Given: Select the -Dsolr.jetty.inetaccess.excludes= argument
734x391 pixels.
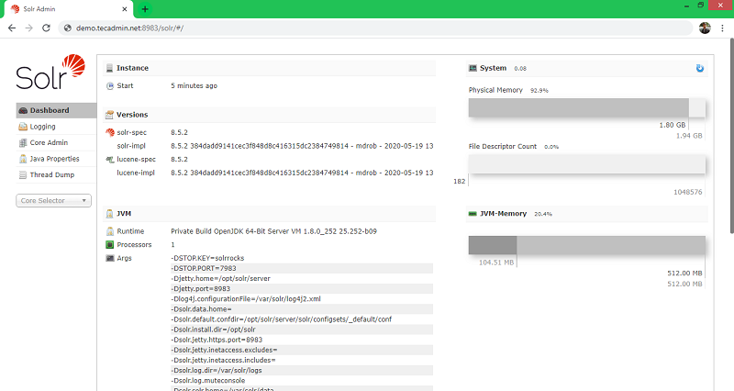Looking at the screenshot, I should coord(224,351).
